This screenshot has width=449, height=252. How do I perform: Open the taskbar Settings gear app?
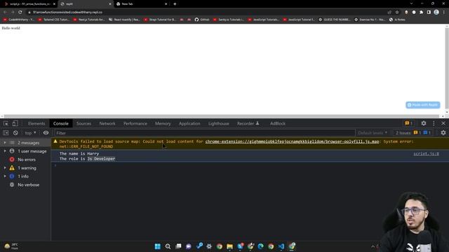pos(209,246)
